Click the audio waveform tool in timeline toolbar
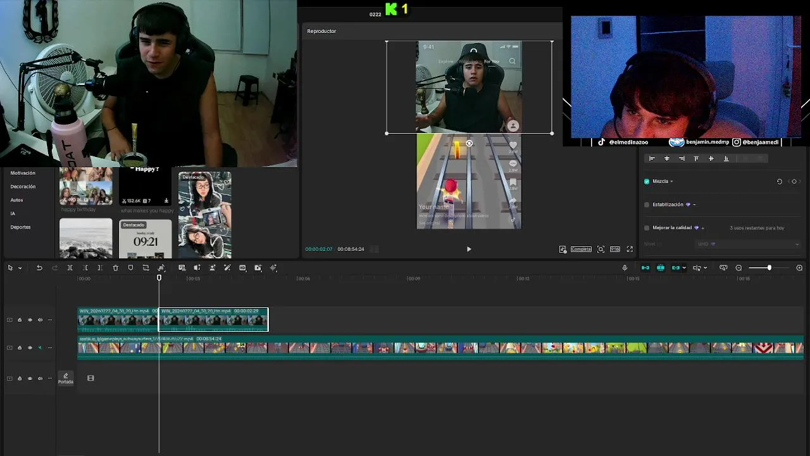Screen dimensions: 810x456 273,268
